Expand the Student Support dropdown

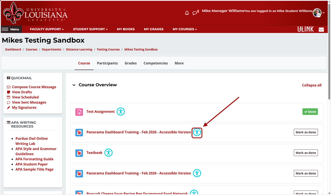click(x=90, y=29)
